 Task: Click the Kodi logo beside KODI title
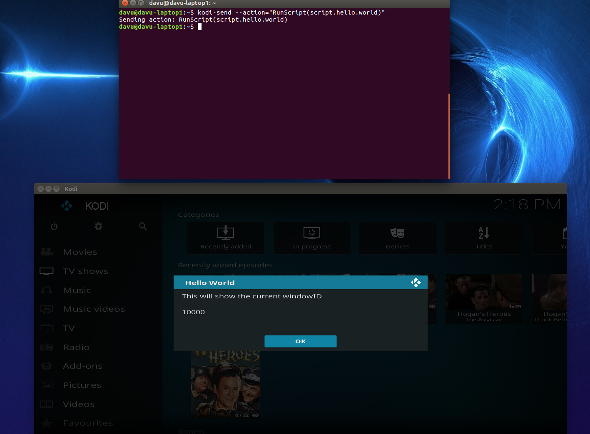(x=67, y=206)
